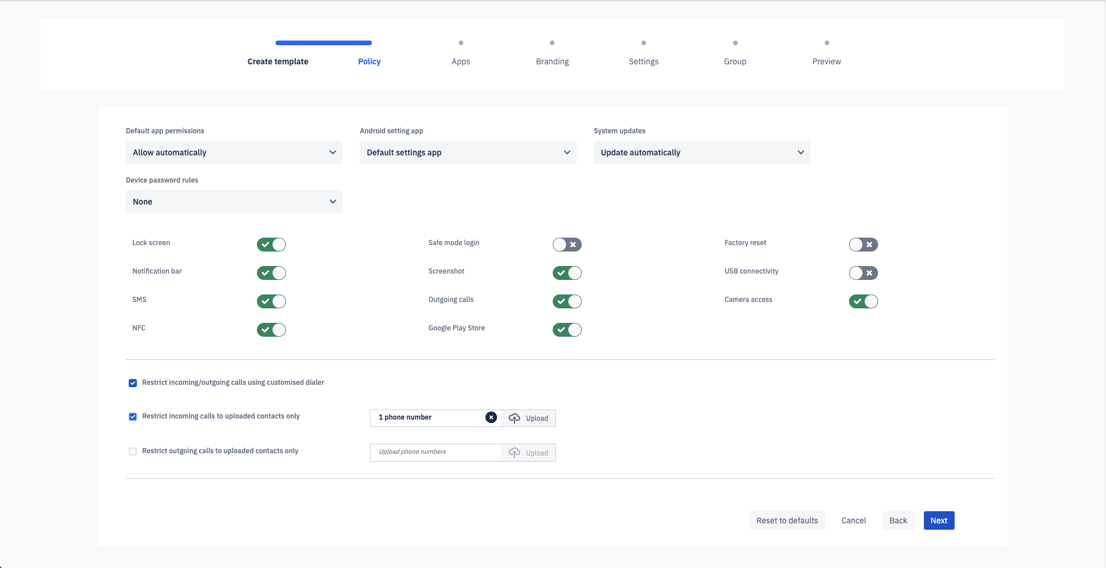Image resolution: width=1106 pixels, height=568 pixels.
Task: Upload outgoing call contacts file
Action: pyautogui.click(x=528, y=453)
